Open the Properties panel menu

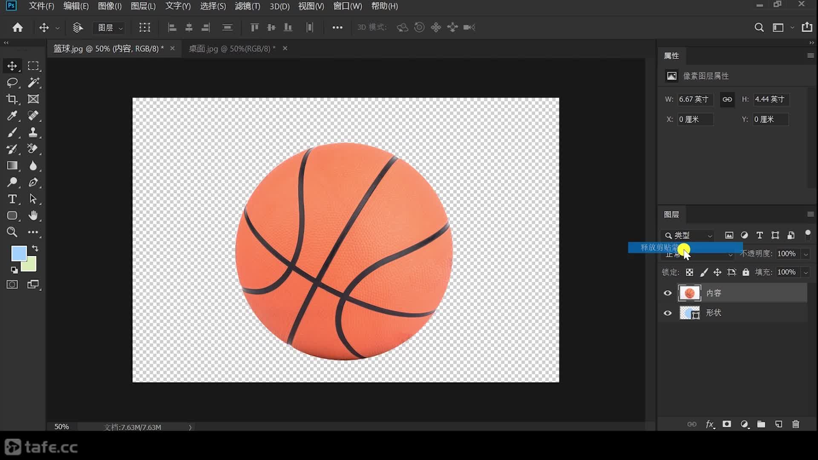pyautogui.click(x=810, y=56)
